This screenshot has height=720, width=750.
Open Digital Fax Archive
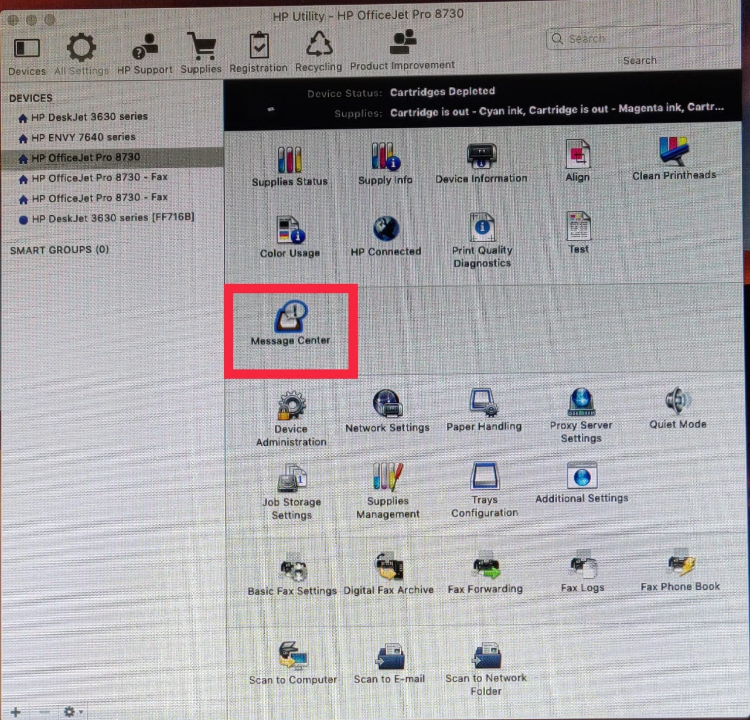click(388, 574)
